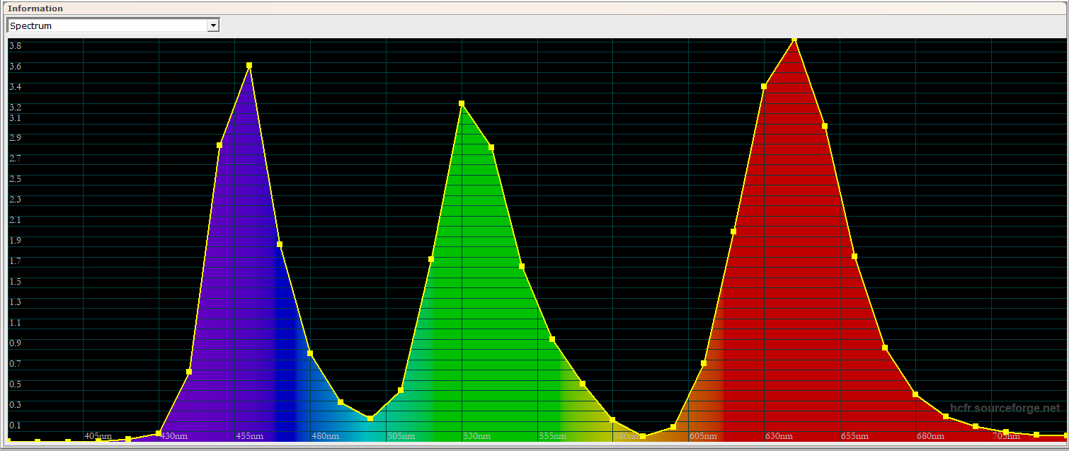Click the 455nm axis label
This screenshot has height=451, width=1069.
(x=249, y=436)
